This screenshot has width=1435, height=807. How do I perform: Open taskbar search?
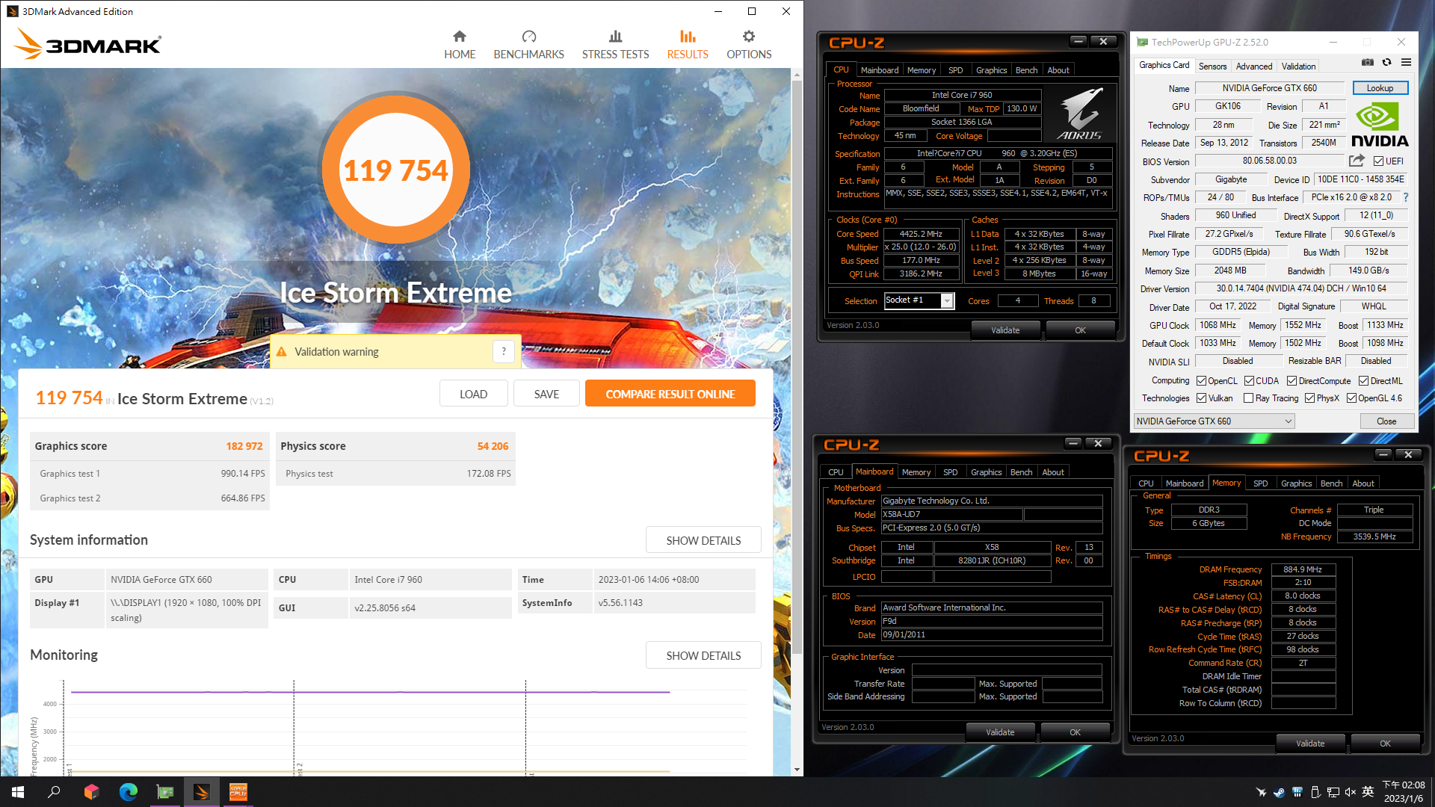pos(54,792)
